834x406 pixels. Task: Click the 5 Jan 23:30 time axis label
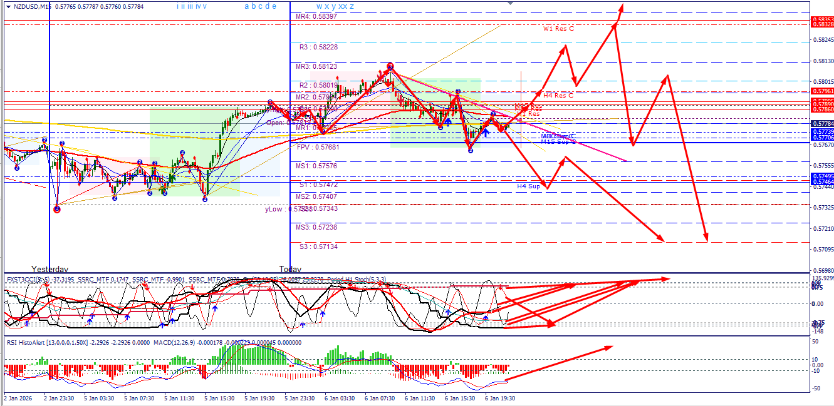300,397
